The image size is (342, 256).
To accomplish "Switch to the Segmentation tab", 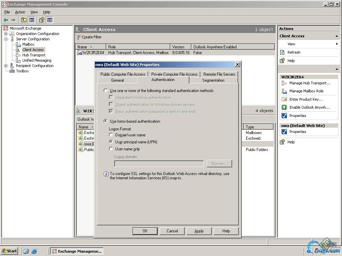I will [x=213, y=80].
